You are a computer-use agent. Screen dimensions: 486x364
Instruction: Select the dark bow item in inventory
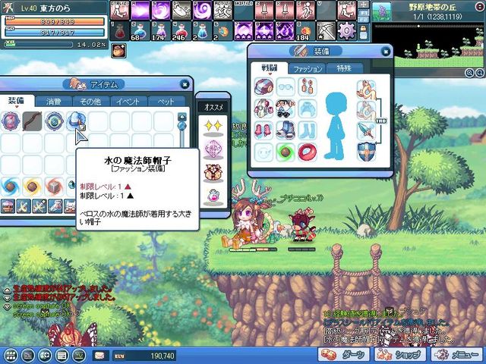(x=32, y=121)
